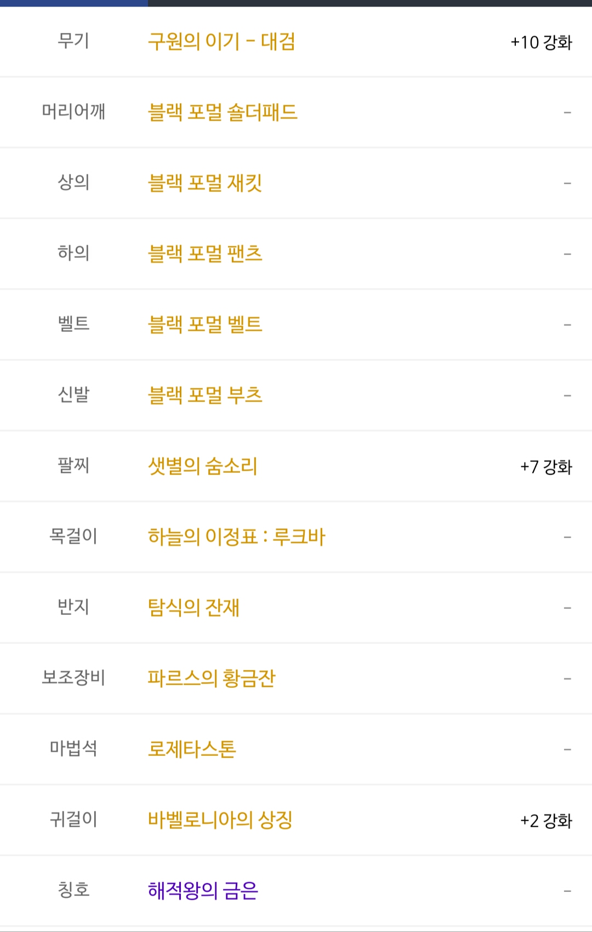Open bracelet item 샛별의 숨소리
The width and height of the screenshot is (592, 932).
(x=203, y=466)
